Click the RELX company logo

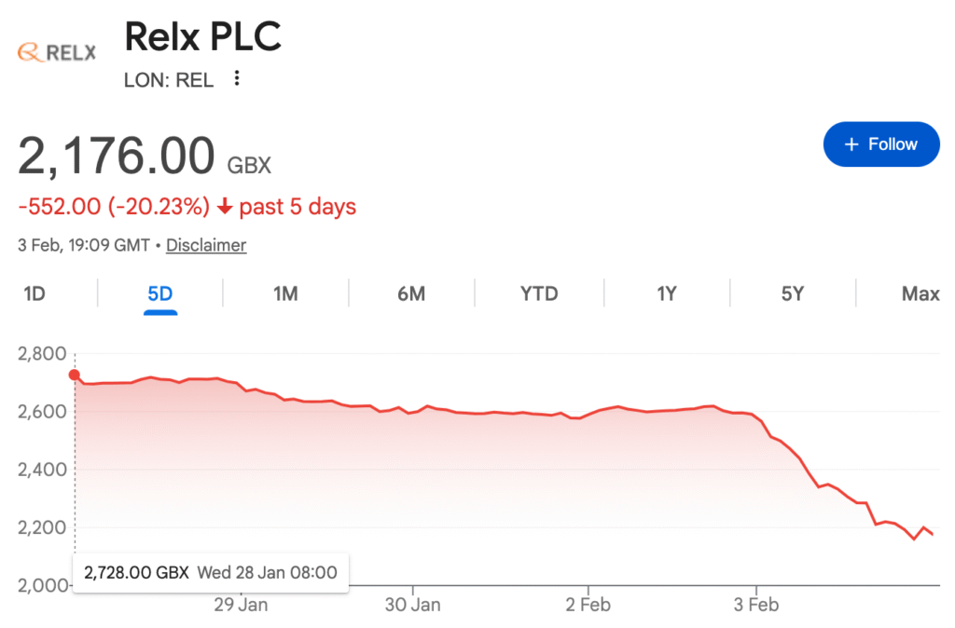[x=57, y=52]
